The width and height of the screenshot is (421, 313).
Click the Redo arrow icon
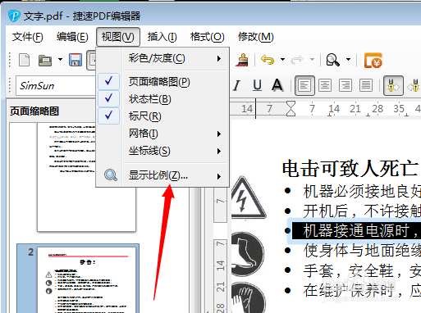pyautogui.click(x=297, y=60)
